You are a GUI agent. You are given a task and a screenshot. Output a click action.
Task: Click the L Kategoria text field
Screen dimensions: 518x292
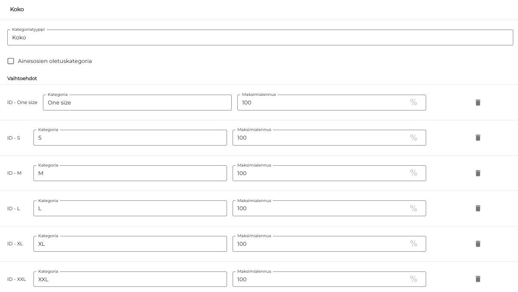tap(130, 209)
